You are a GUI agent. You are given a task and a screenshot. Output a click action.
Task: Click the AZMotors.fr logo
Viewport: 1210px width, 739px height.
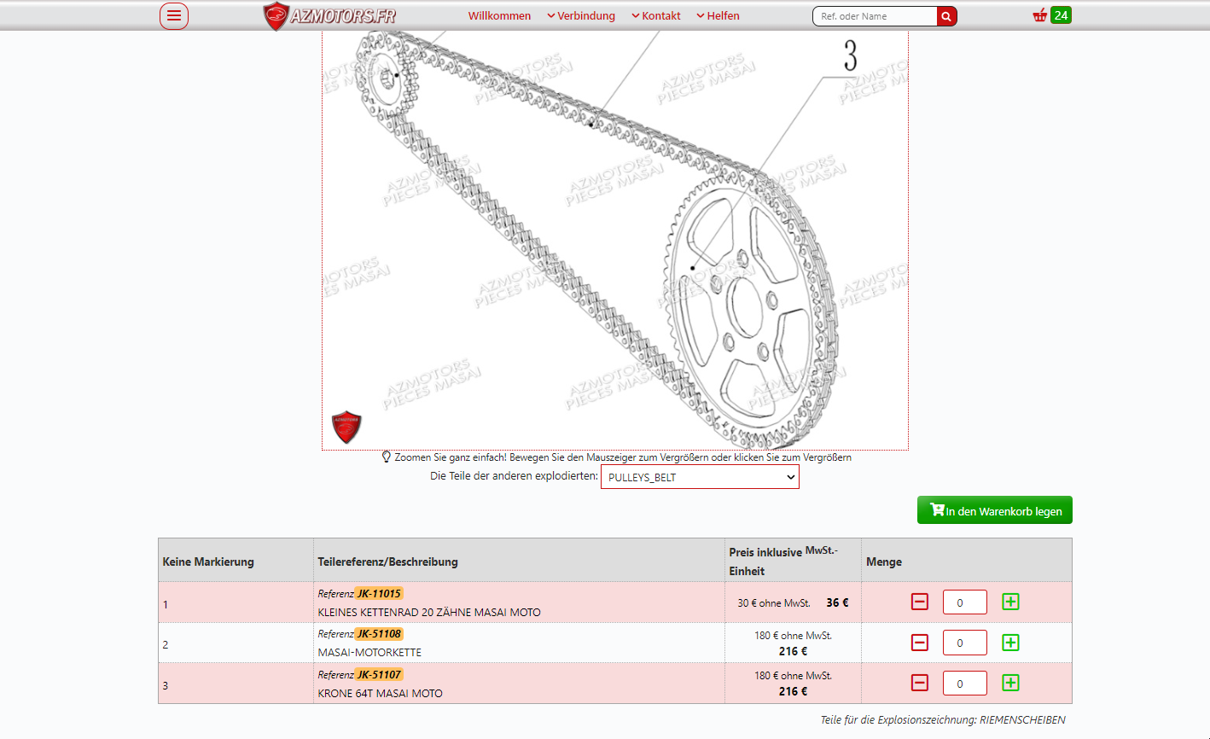(329, 16)
